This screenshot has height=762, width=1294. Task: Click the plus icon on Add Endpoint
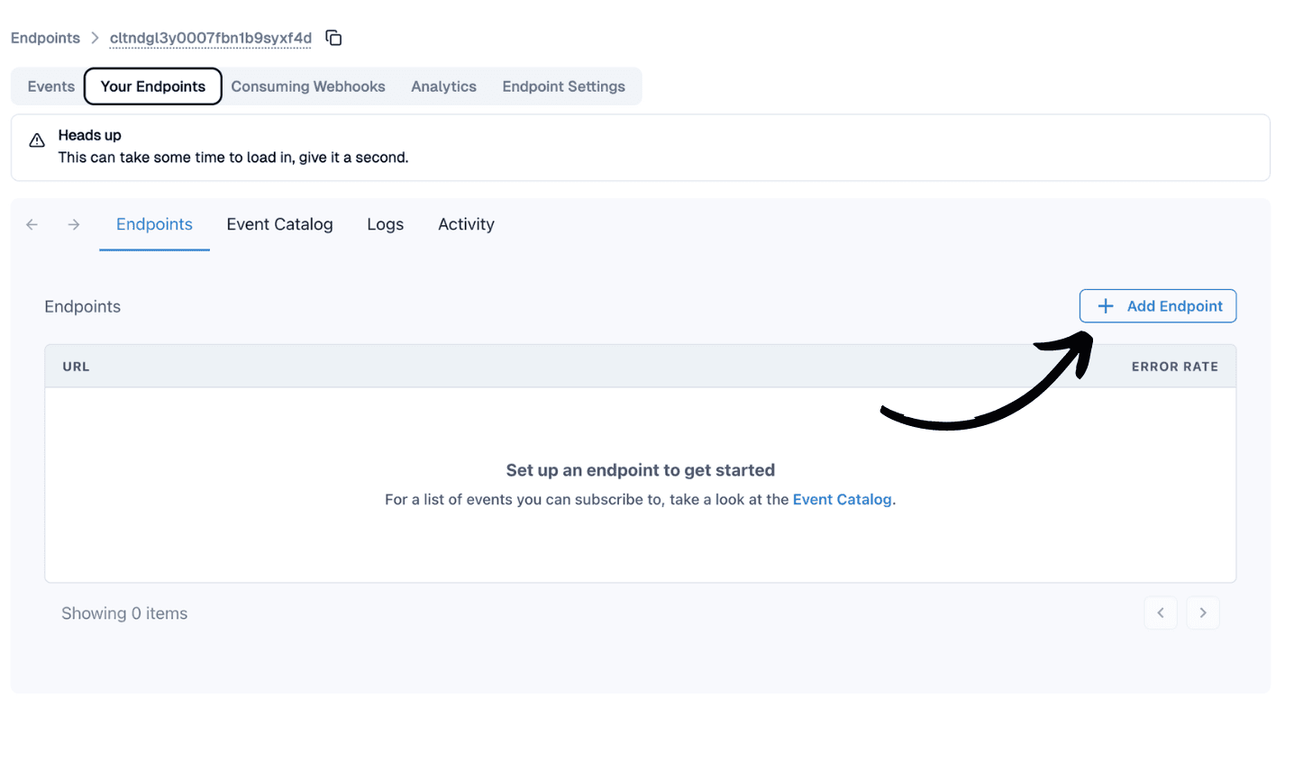click(x=1106, y=306)
